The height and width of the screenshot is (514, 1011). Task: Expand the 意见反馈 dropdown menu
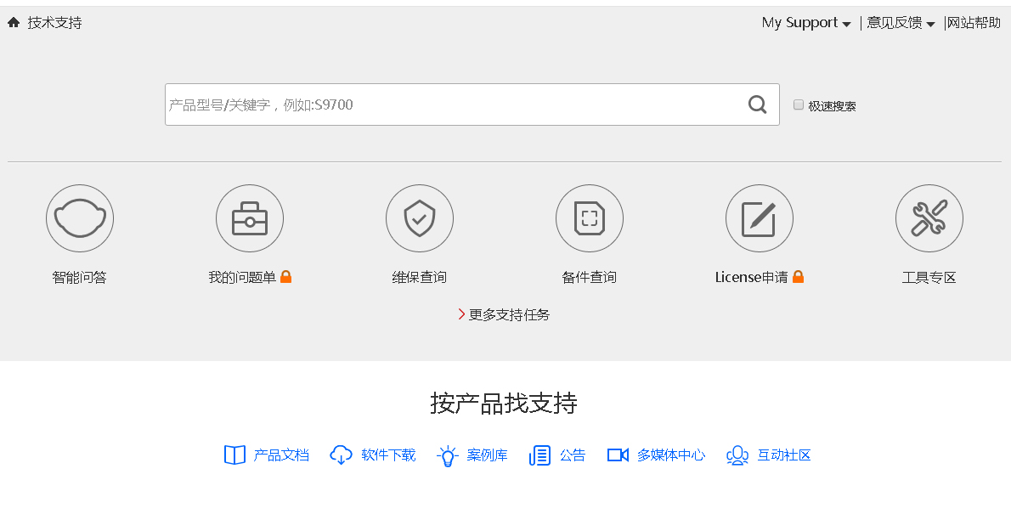901,23
